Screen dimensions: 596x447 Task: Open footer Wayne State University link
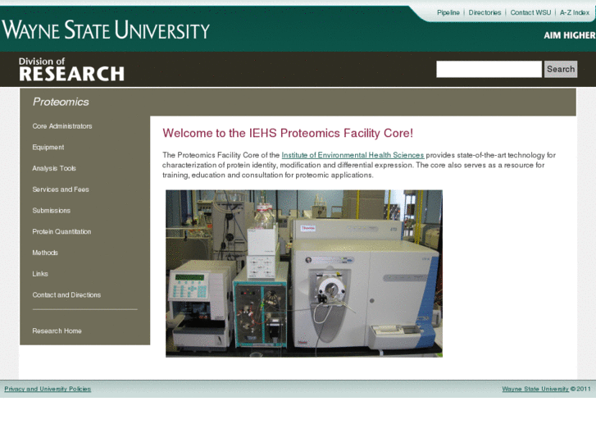pyautogui.click(x=535, y=389)
